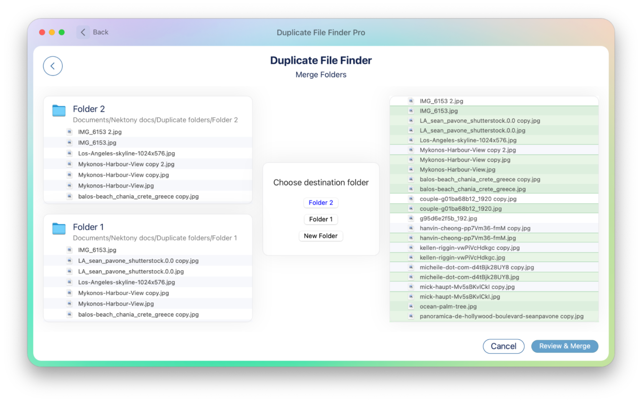Click the file icon beside IMG_6153 2.jpg

pyautogui.click(x=69, y=132)
